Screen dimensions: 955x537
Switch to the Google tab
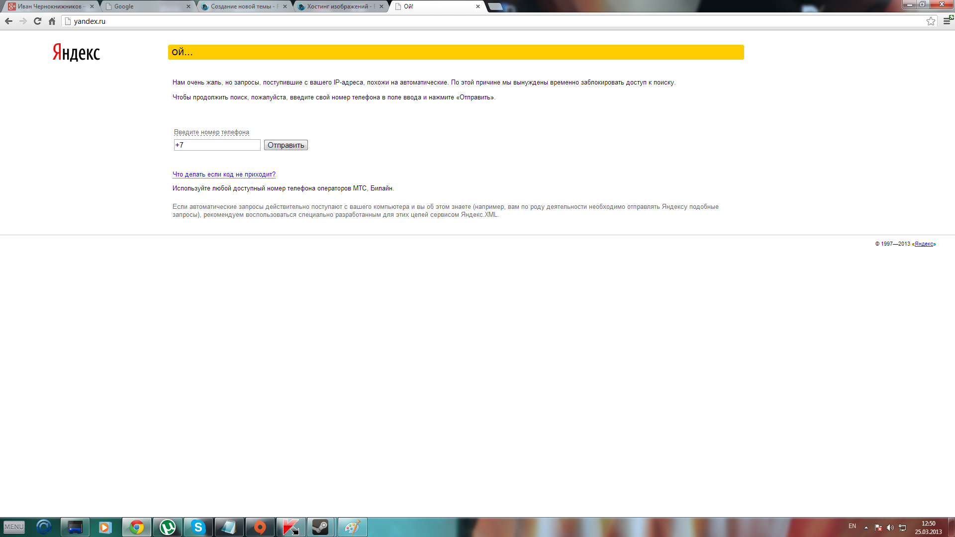(147, 6)
